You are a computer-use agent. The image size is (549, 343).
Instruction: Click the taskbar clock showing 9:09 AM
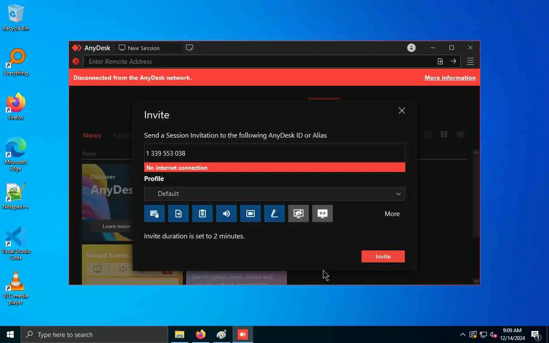click(513, 334)
